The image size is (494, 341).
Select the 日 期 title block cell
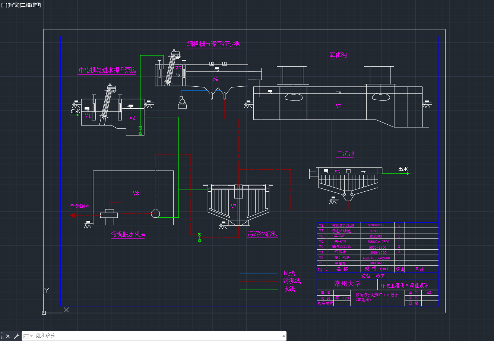tap(413, 303)
